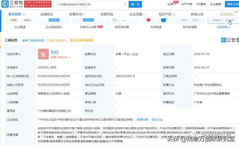Switch to the 新闻公告 tab
The height and width of the screenshot is (146, 239).
[x=197, y=14]
